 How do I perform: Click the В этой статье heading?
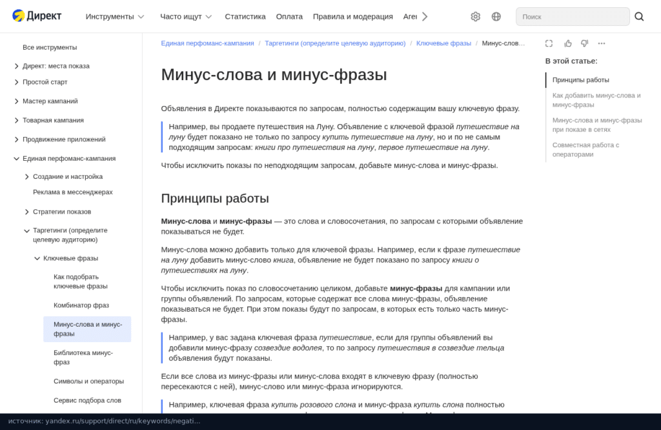pyautogui.click(x=571, y=61)
